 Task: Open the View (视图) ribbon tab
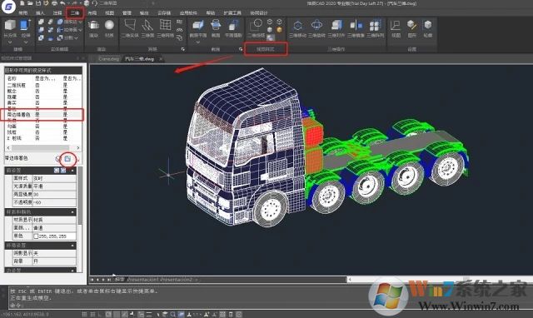coord(109,13)
